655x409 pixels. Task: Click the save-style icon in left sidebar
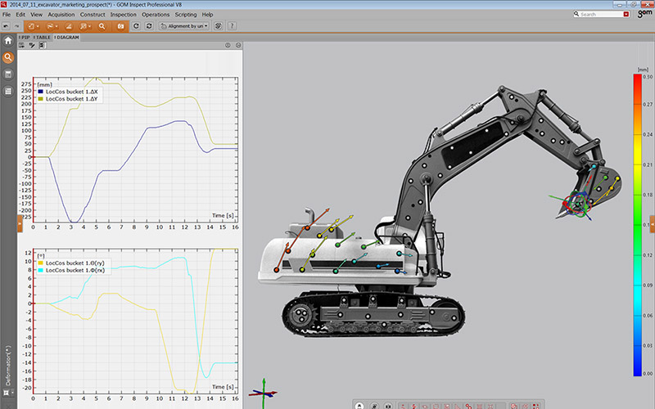[x=8, y=74]
